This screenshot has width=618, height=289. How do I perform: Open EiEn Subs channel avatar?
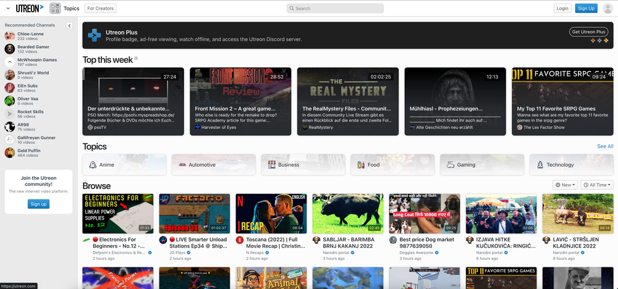tap(9, 88)
